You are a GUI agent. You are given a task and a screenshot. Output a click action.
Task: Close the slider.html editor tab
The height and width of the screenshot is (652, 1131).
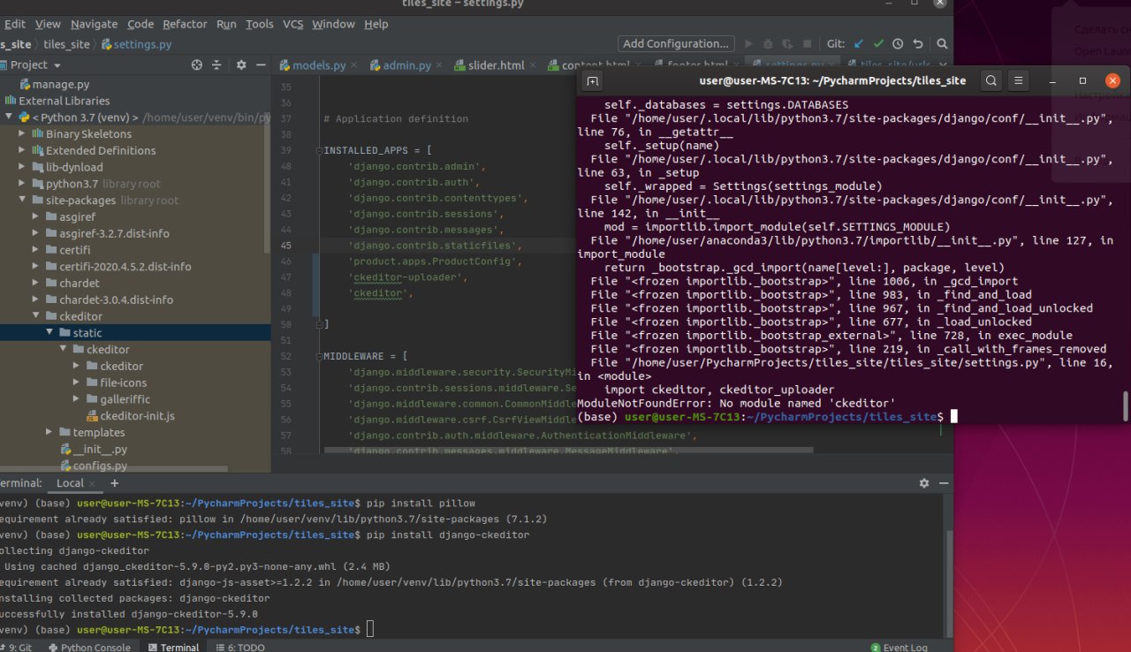click(x=533, y=65)
